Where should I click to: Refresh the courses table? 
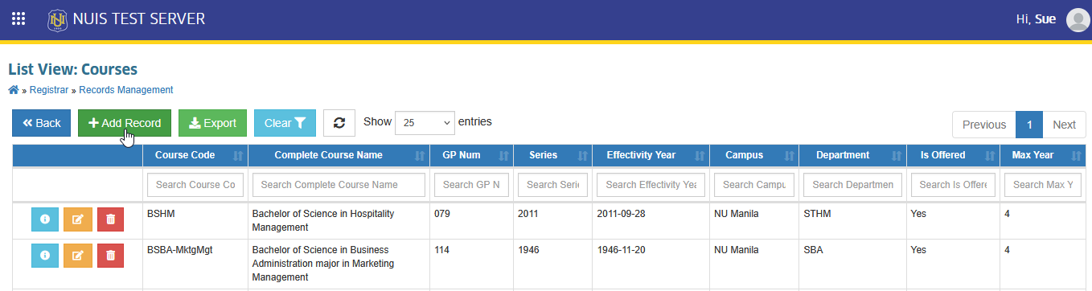339,123
